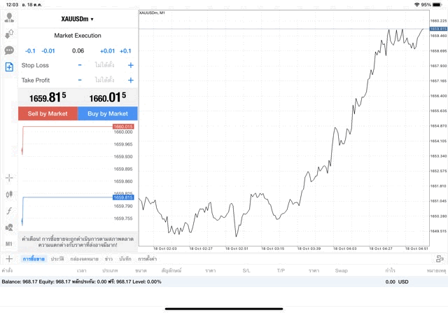Edit the volume 0.06 field
The height and width of the screenshot is (313, 448).
(78, 51)
